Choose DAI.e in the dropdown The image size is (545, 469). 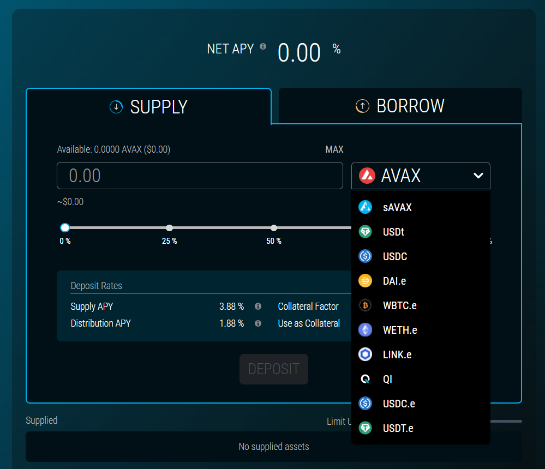click(421, 281)
